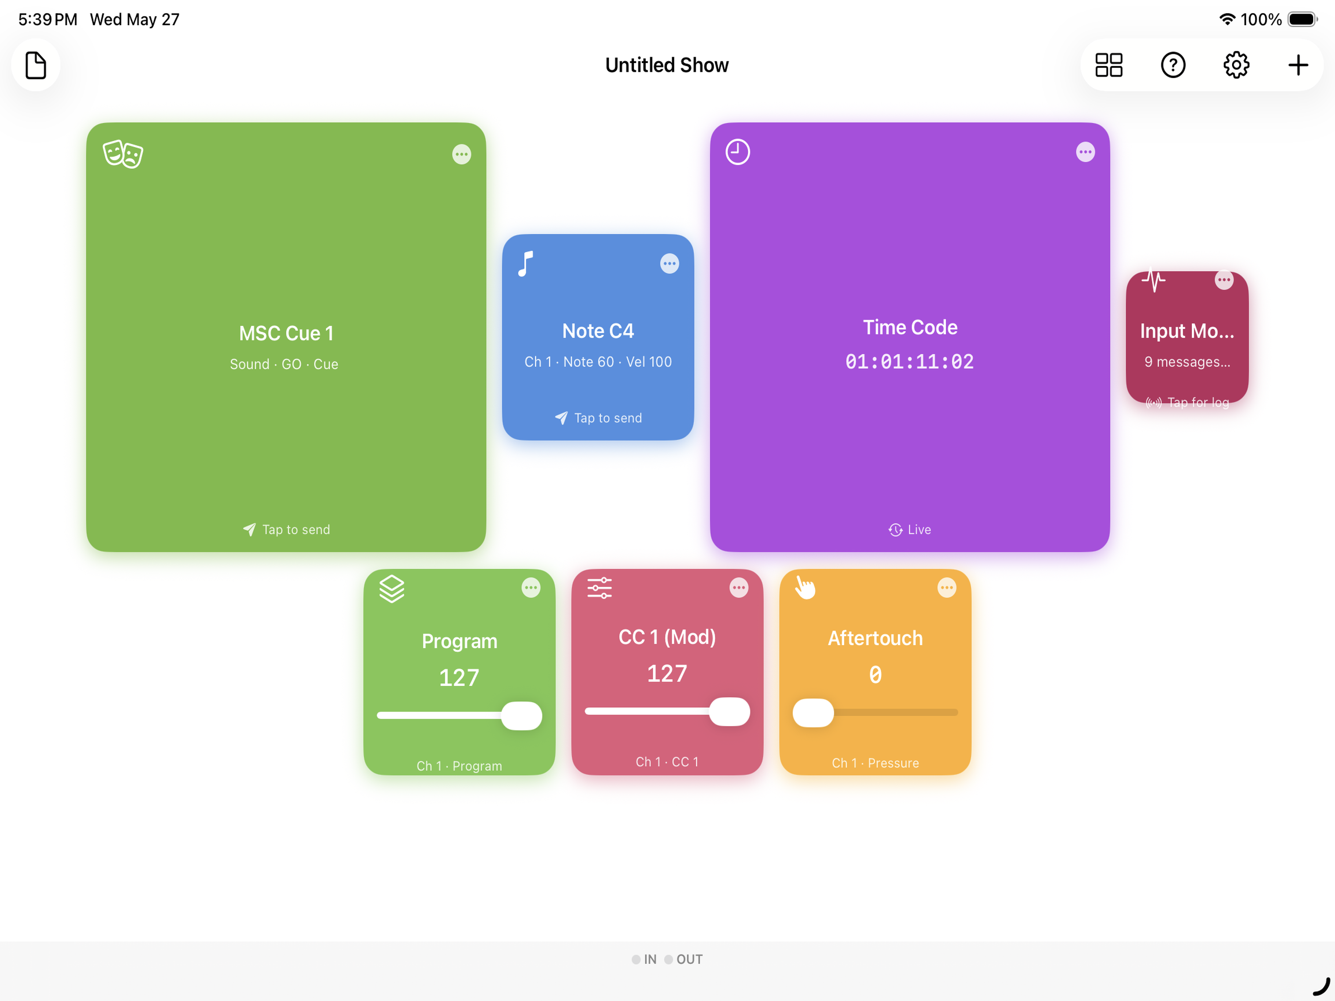Viewport: 1335px width, 1001px height.
Task: Click the music note icon on Note C4
Action: [x=526, y=264]
